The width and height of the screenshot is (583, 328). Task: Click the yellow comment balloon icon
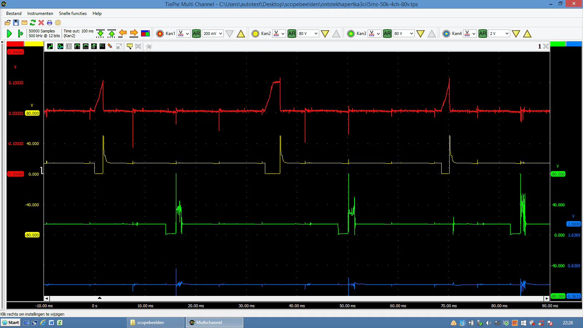(129, 46)
